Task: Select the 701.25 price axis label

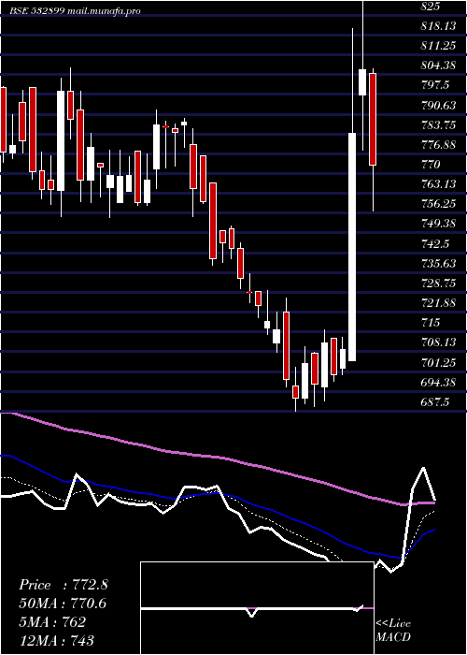Action: tap(438, 363)
